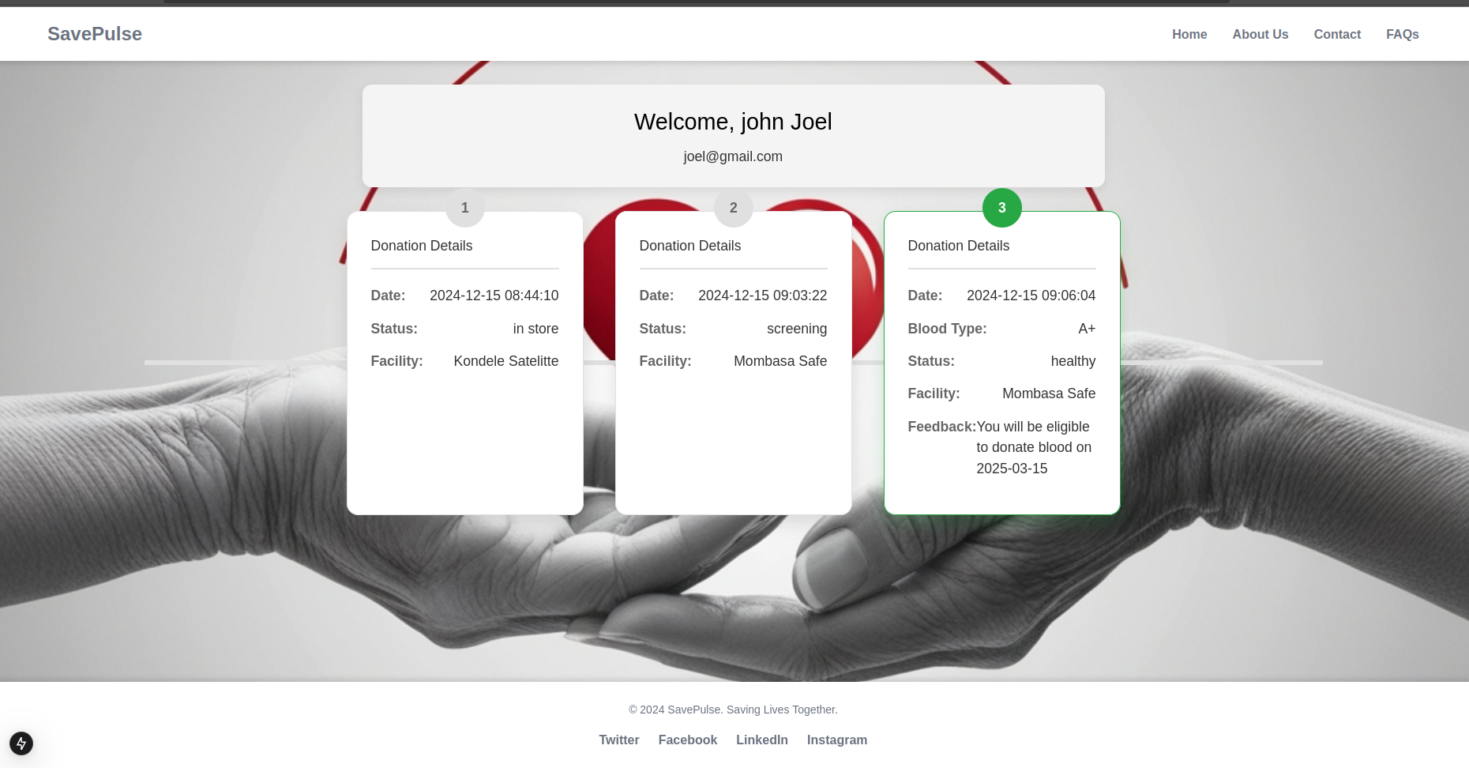Click the SavePulse logo
Image resolution: width=1469 pixels, height=768 pixels.
point(95,34)
